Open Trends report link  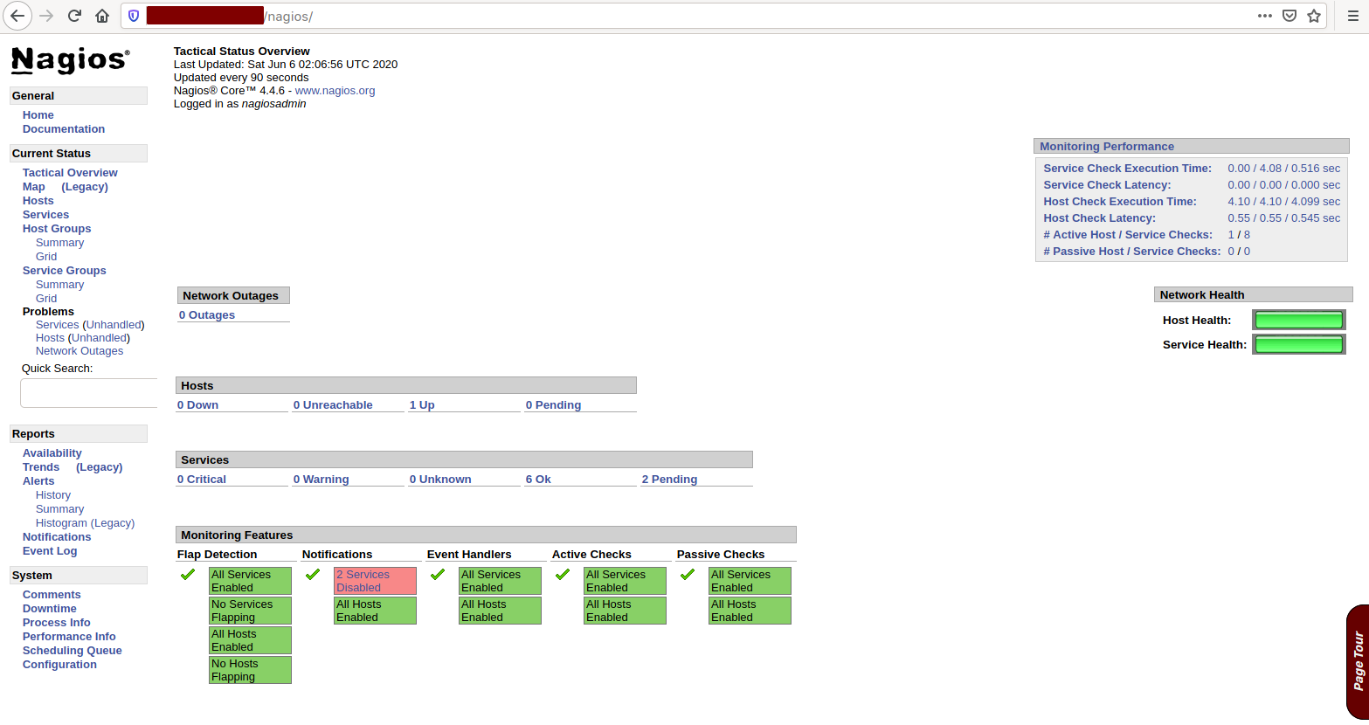click(x=41, y=467)
